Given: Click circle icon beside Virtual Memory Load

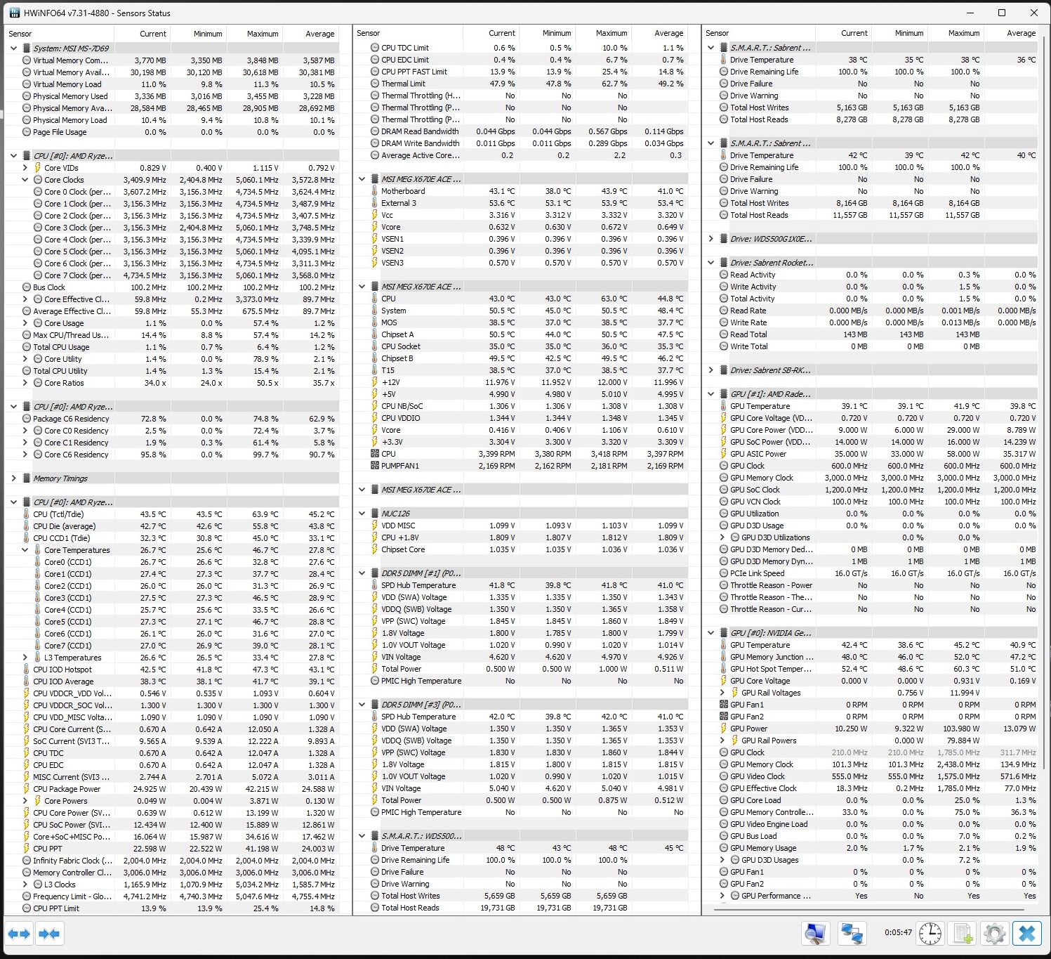Looking at the screenshot, I should click(26, 84).
